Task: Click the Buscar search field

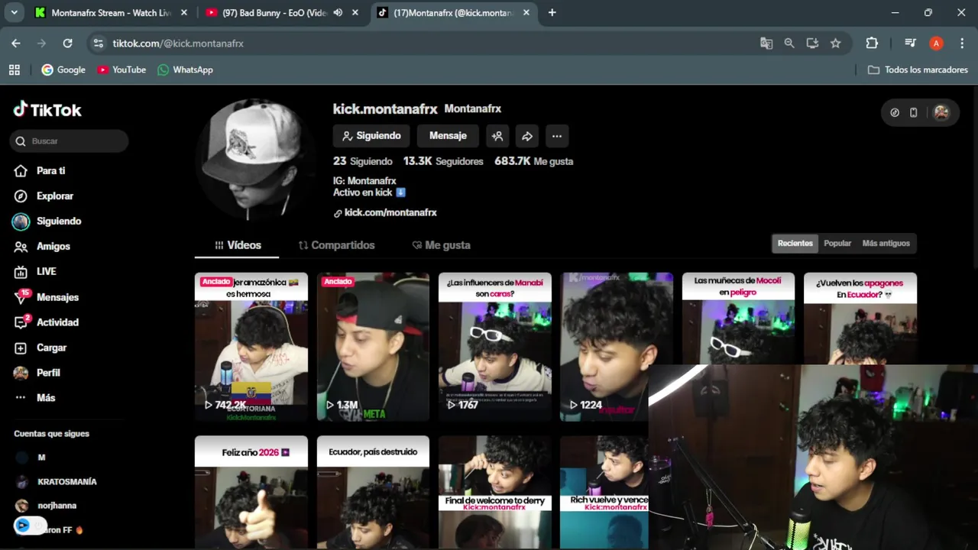Action: [70, 141]
